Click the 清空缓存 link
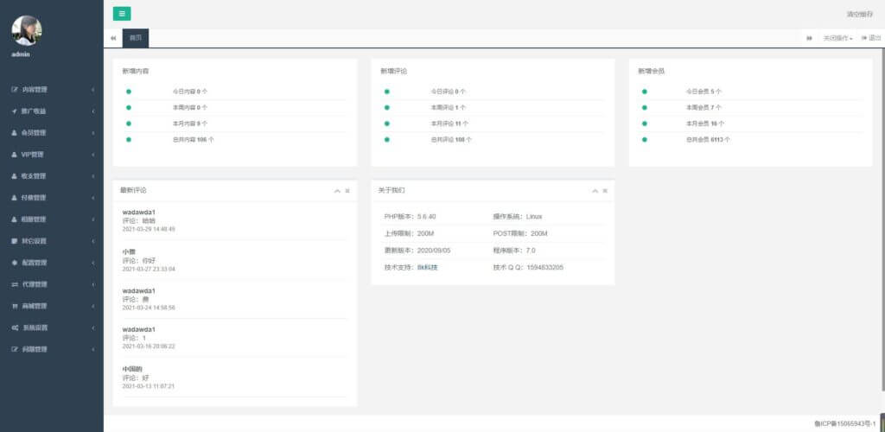 859,14
